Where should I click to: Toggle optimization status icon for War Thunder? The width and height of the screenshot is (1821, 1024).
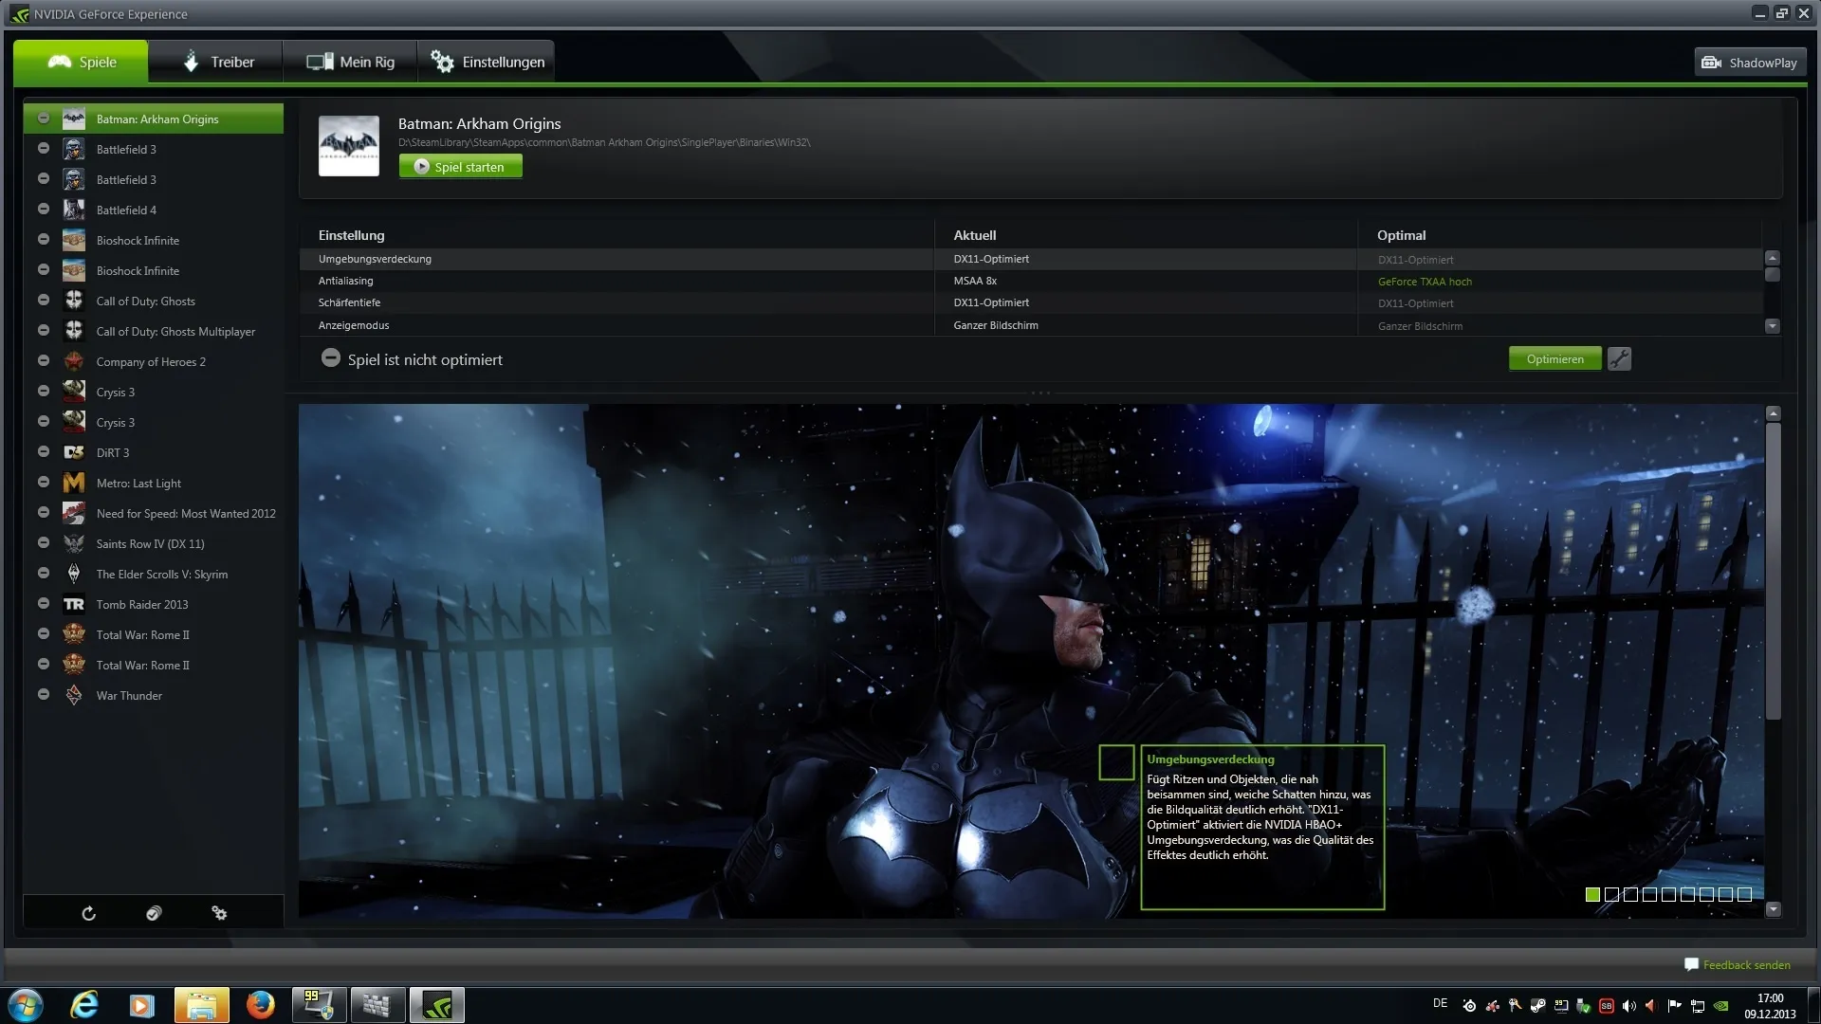tap(44, 695)
